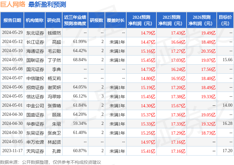Click target price 15.66
Viewport: 234px width, 165px height.
point(227,60)
